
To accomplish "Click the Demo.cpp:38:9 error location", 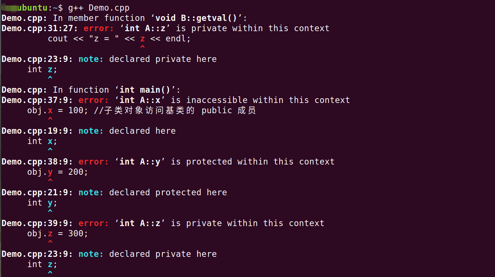I will (x=37, y=162).
